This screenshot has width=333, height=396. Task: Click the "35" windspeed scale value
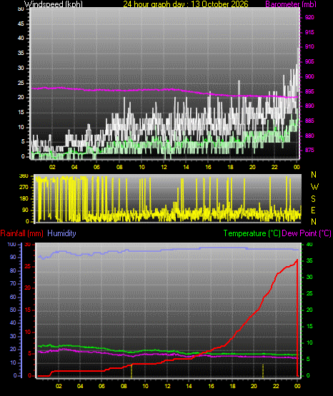point(21,53)
